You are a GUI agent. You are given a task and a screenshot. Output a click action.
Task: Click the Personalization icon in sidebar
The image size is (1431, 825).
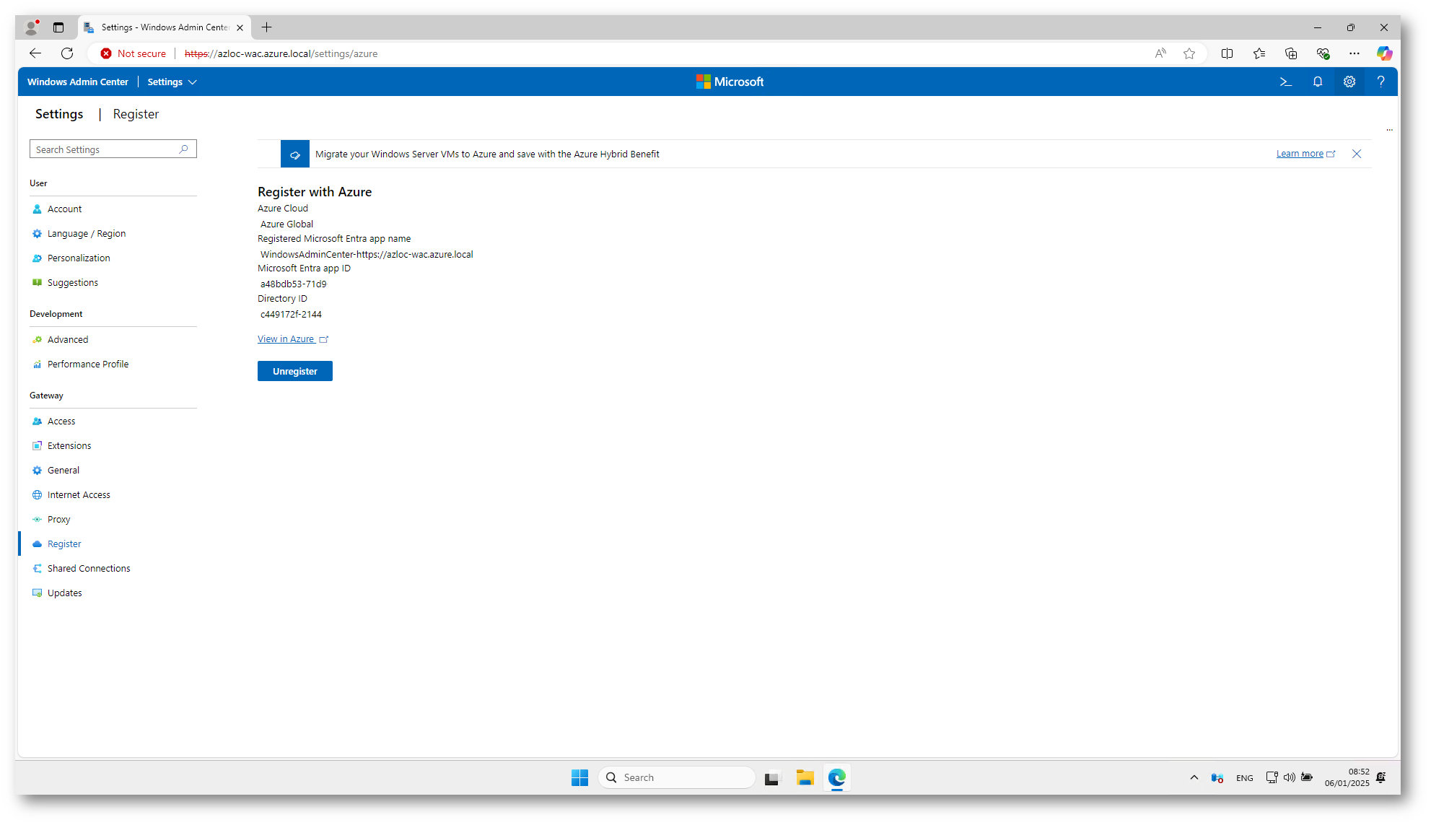37,258
